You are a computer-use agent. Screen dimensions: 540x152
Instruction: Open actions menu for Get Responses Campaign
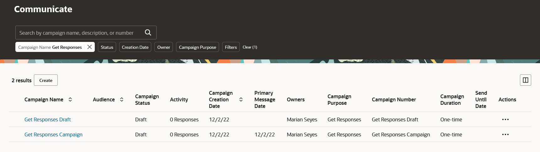click(x=505, y=134)
